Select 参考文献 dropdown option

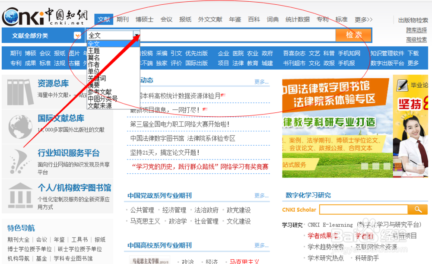[100, 92]
